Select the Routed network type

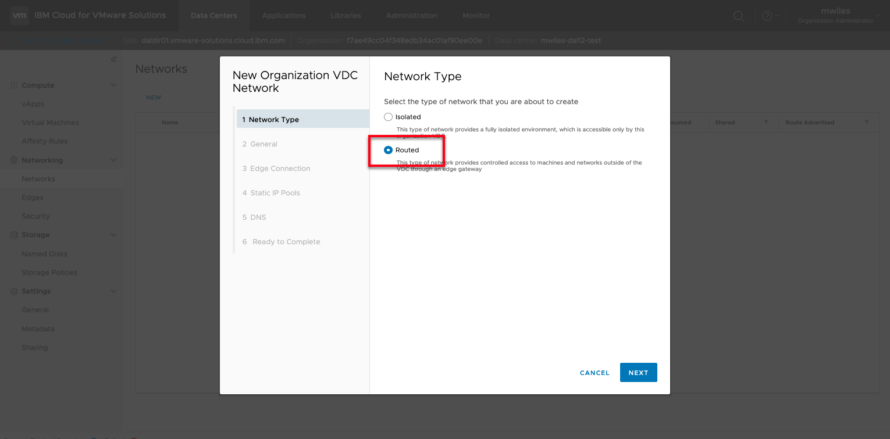click(389, 150)
